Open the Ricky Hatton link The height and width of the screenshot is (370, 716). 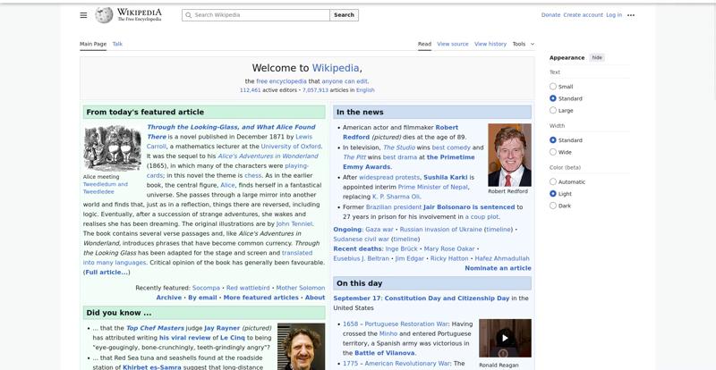tap(449, 258)
